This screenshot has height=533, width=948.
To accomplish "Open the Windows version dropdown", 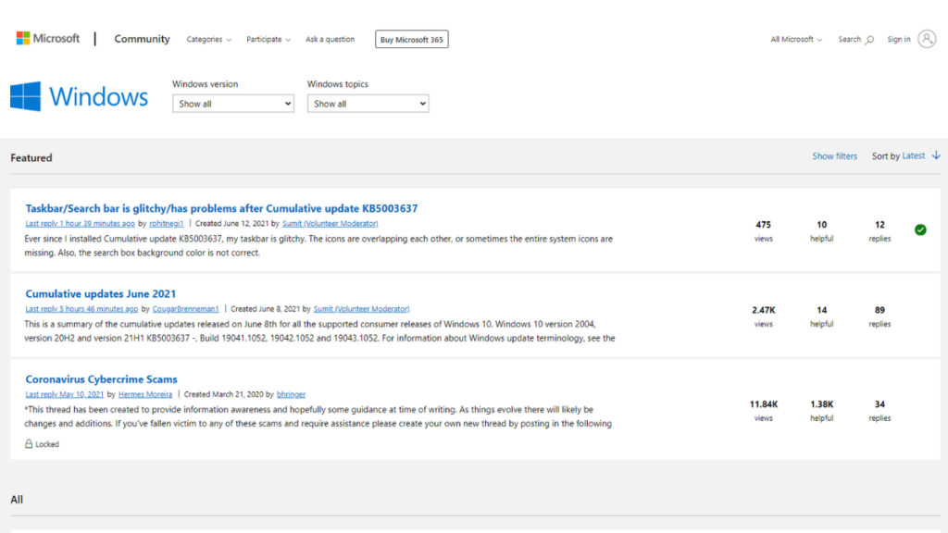I will coord(233,104).
